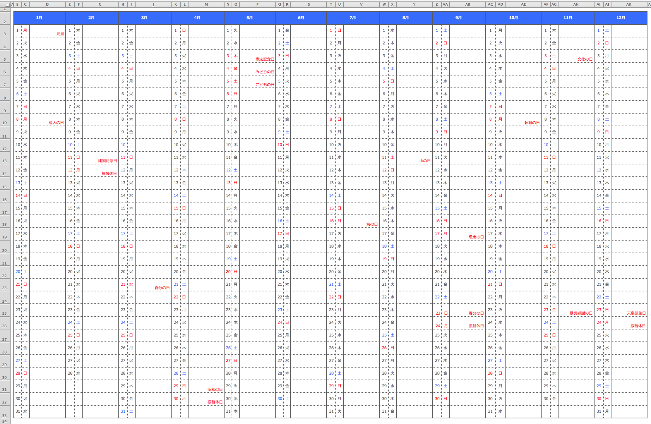Click January day 31 cell
The height and width of the screenshot is (424, 651).
18,411
